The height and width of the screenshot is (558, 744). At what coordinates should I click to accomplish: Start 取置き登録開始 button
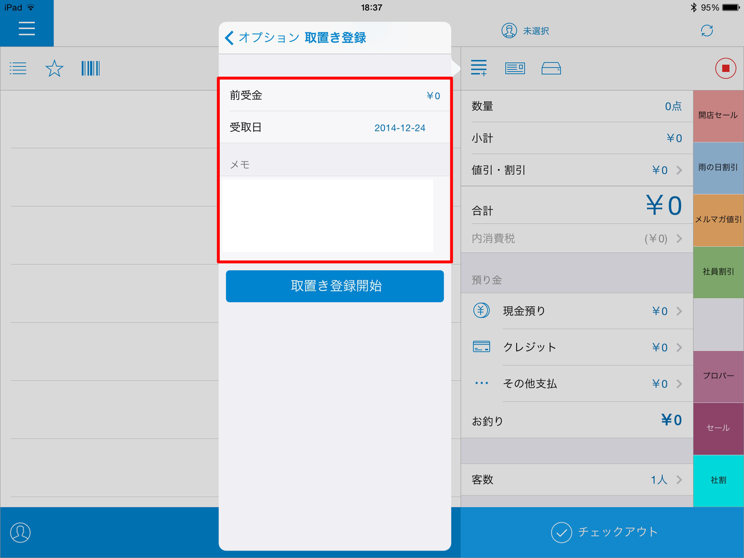tap(335, 286)
